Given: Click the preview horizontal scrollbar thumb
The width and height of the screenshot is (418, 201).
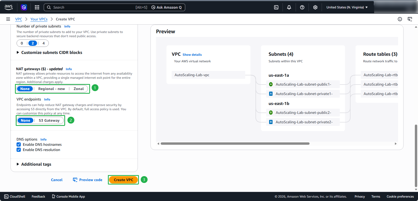Looking at the screenshot, I should coord(235,144).
